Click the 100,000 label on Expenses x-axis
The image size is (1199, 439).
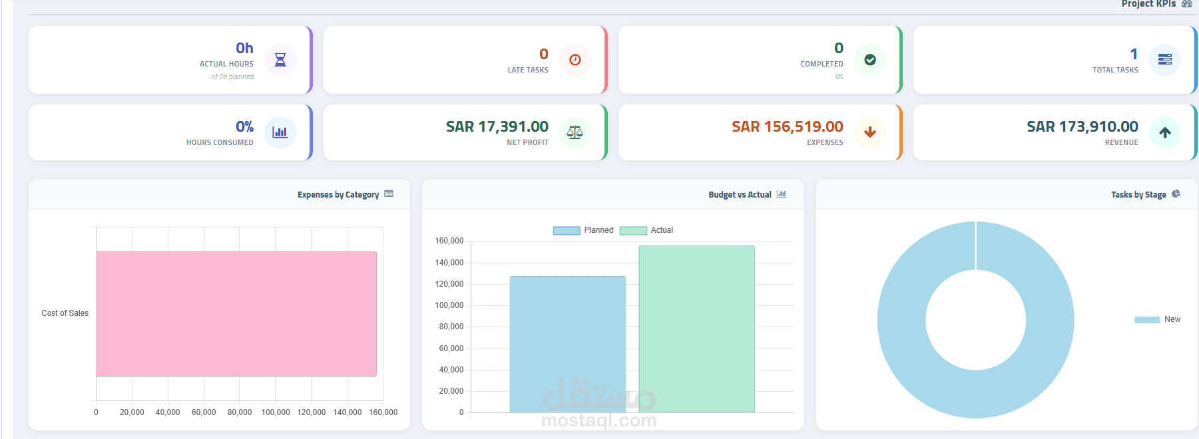click(x=276, y=412)
